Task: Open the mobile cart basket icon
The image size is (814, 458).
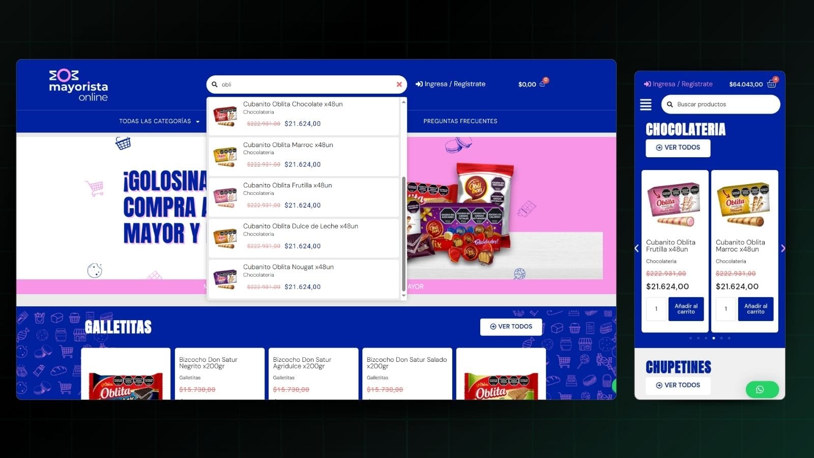Action: pyautogui.click(x=772, y=84)
